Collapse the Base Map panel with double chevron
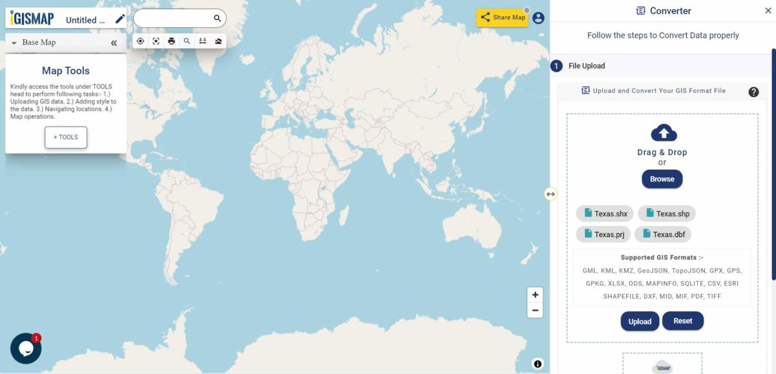 coord(113,42)
